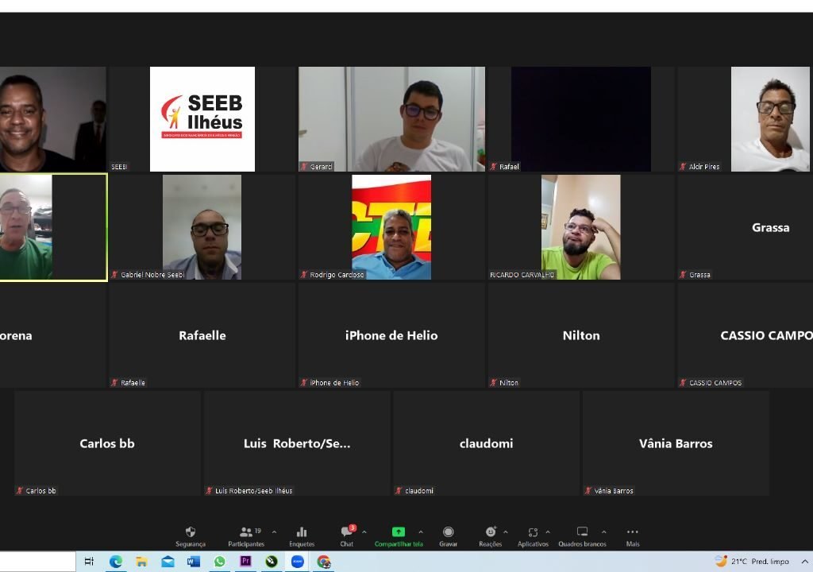Open WhatsApp from the taskbar
This screenshot has width=813, height=572.
(x=220, y=562)
